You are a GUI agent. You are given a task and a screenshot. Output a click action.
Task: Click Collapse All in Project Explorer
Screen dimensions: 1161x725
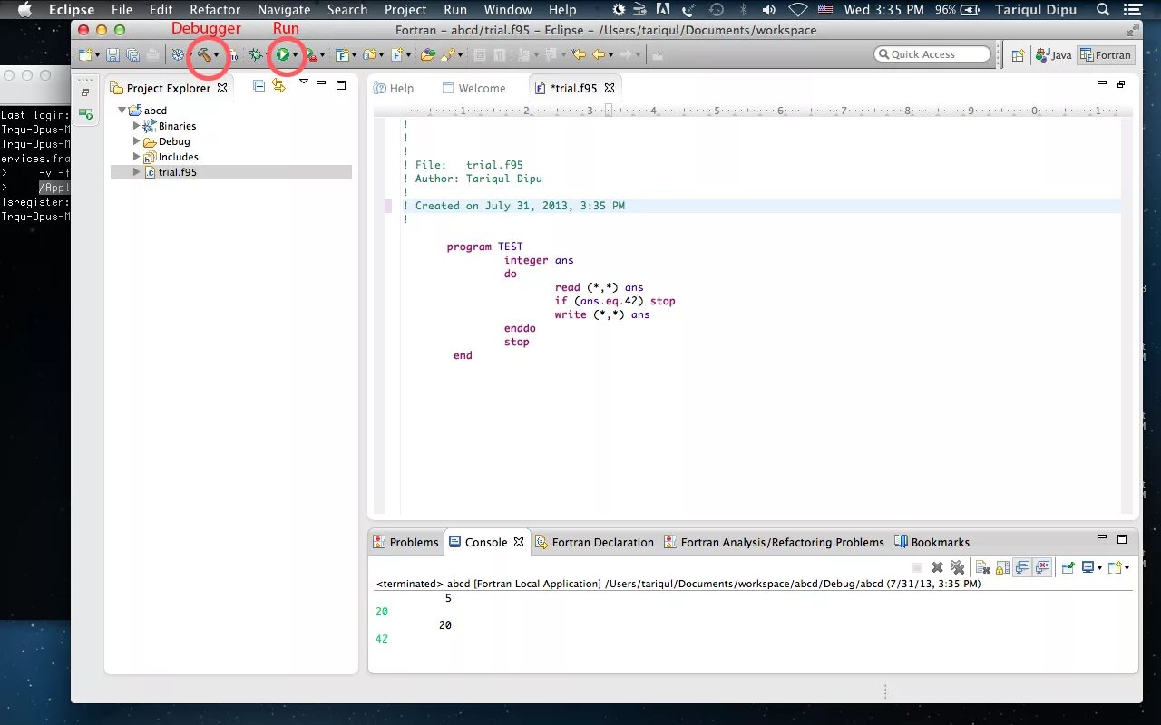tap(259, 85)
